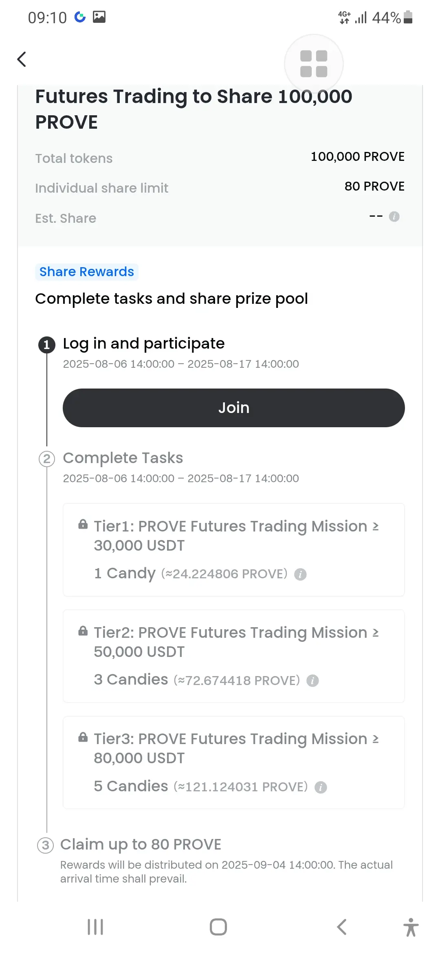Open Tier1 PROVE Futures Trading Mission card
440x953 pixels.
point(234,550)
